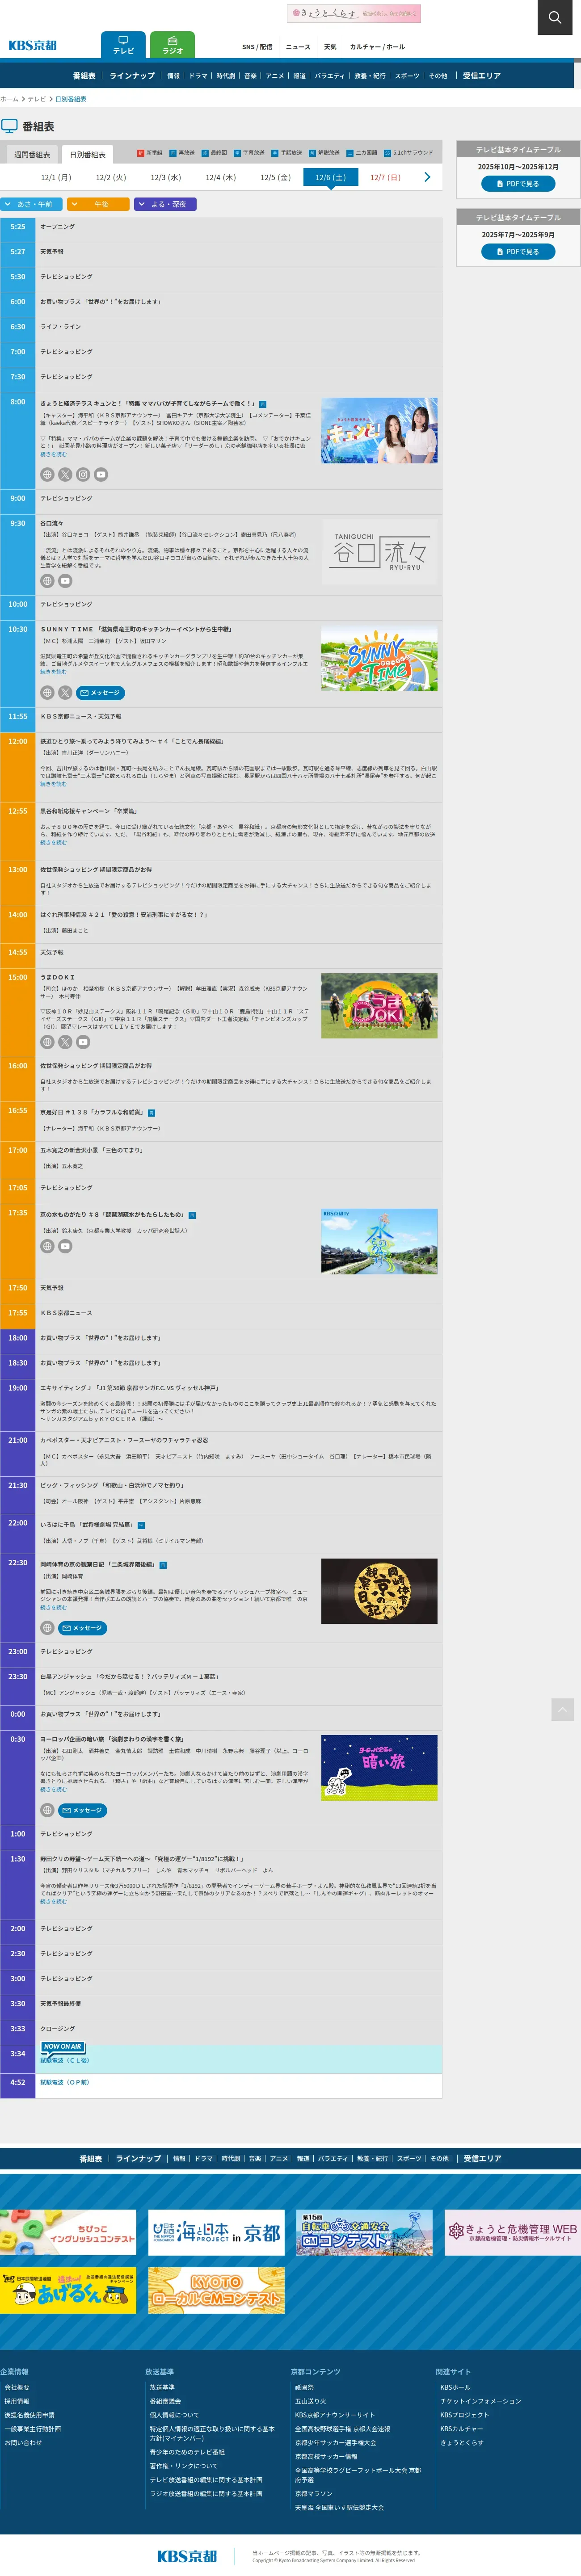Open YouTube icon for うまDOKI program
Viewport: 581px width, 2576px height.
tap(83, 1042)
